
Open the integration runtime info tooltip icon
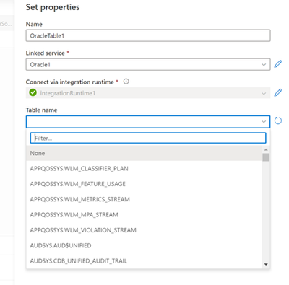pos(126,82)
